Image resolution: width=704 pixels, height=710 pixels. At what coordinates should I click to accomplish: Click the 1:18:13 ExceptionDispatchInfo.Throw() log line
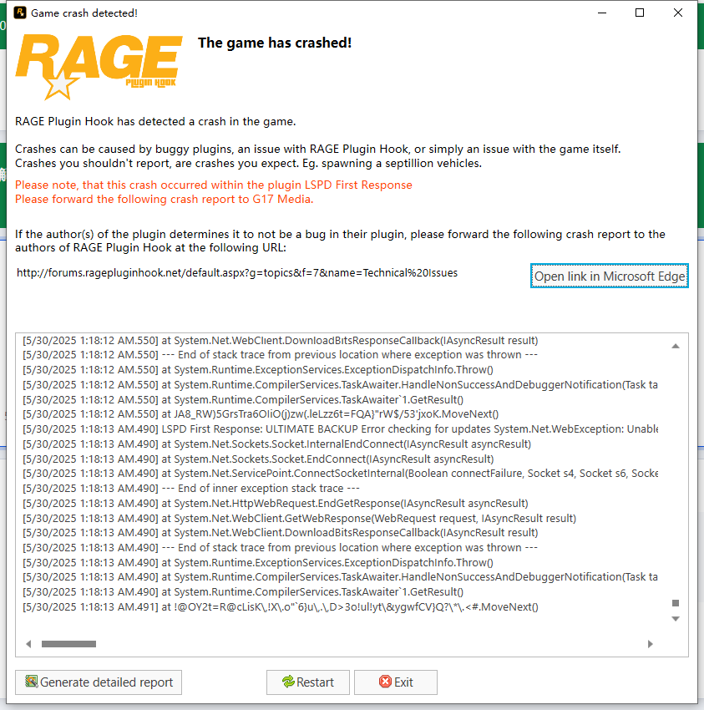pos(258,562)
